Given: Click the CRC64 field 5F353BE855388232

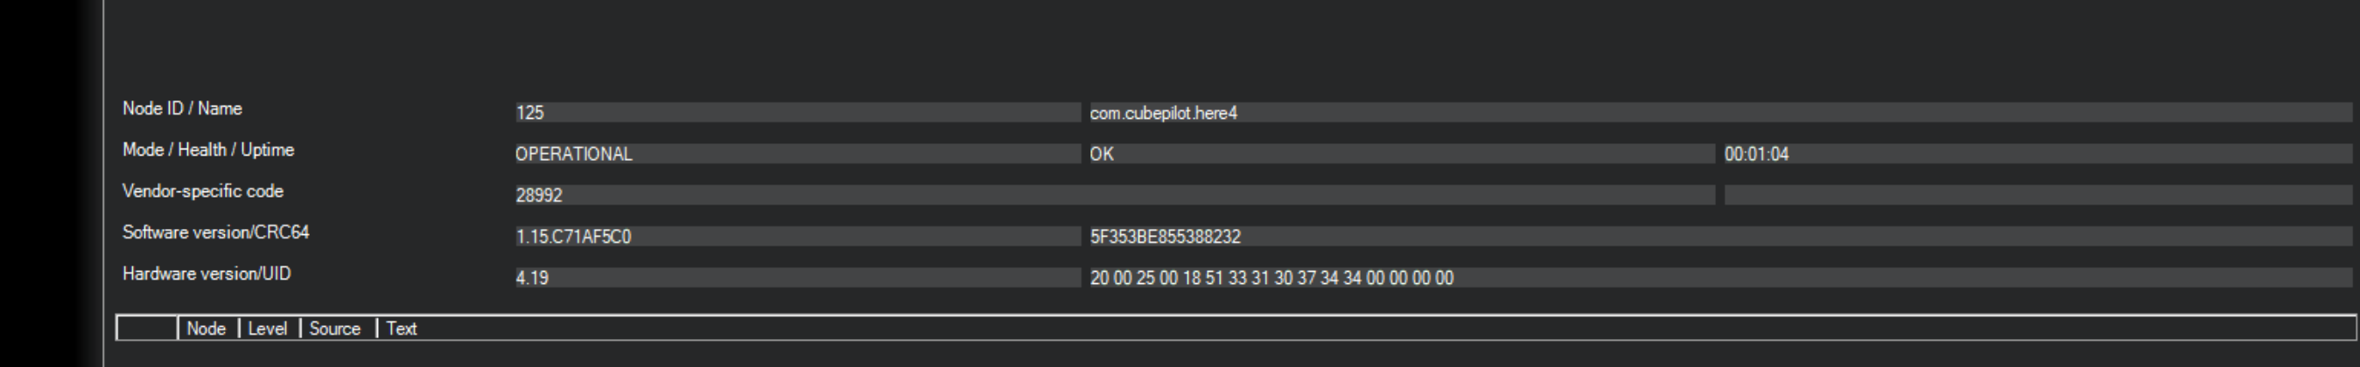Looking at the screenshot, I should 1719,236.
